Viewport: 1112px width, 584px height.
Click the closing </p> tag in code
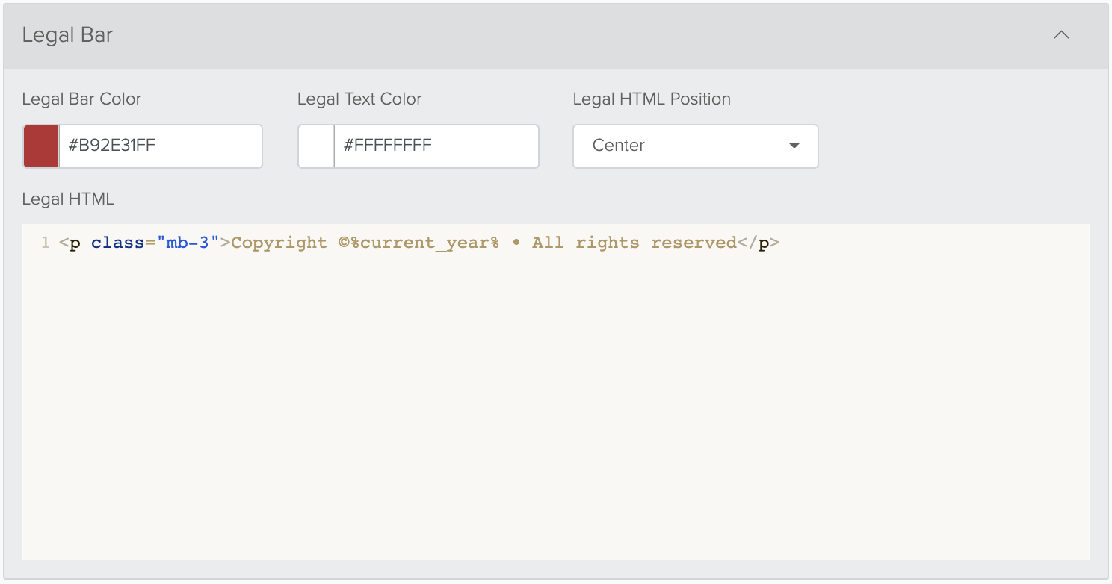[x=759, y=243]
